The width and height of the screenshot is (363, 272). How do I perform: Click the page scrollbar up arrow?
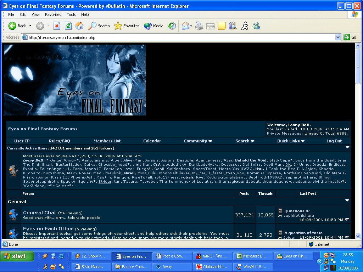coord(358,46)
